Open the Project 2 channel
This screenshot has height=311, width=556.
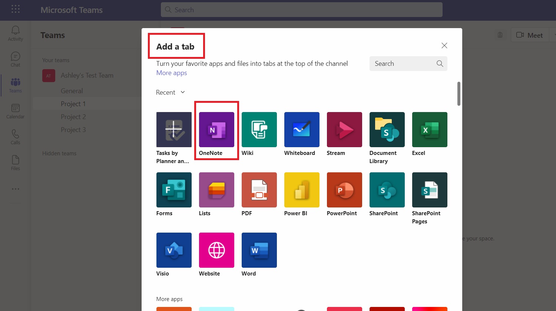pos(73,117)
